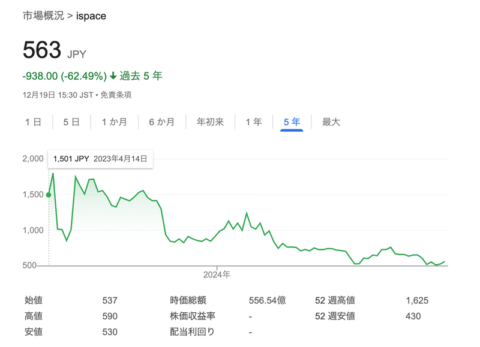Select the 5 日 range tab

tap(71, 122)
